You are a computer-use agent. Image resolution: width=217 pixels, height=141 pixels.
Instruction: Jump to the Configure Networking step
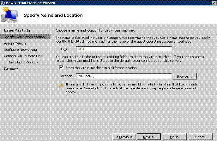20,50
